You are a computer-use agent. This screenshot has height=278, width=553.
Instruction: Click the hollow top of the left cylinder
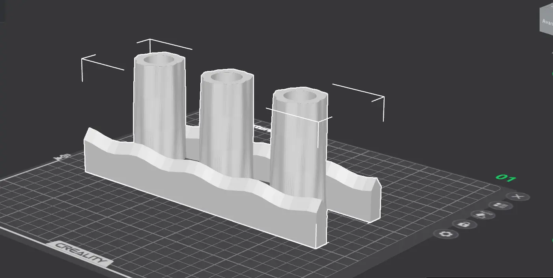point(159,60)
